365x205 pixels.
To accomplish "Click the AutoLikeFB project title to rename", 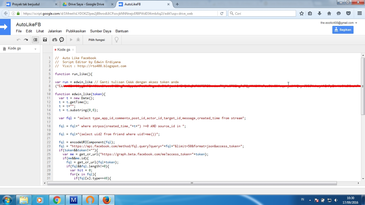I will [28, 25].
